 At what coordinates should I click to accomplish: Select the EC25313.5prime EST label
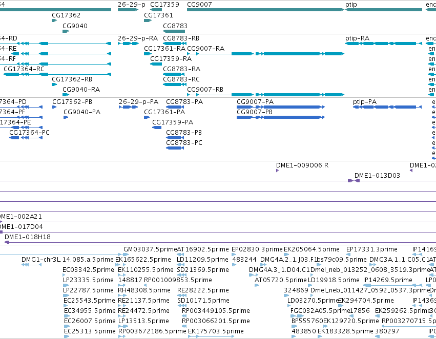pos(90,331)
